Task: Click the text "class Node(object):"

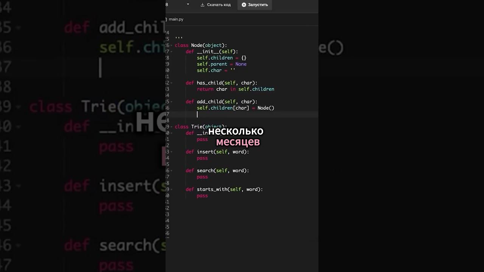Action: point(201,45)
